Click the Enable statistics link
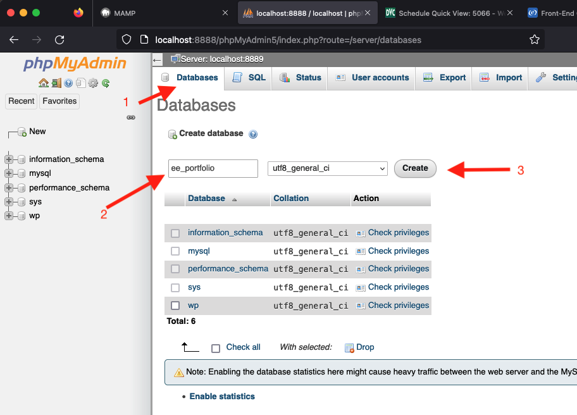Image resolution: width=577 pixels, height=415 pixels. [222, 397]
